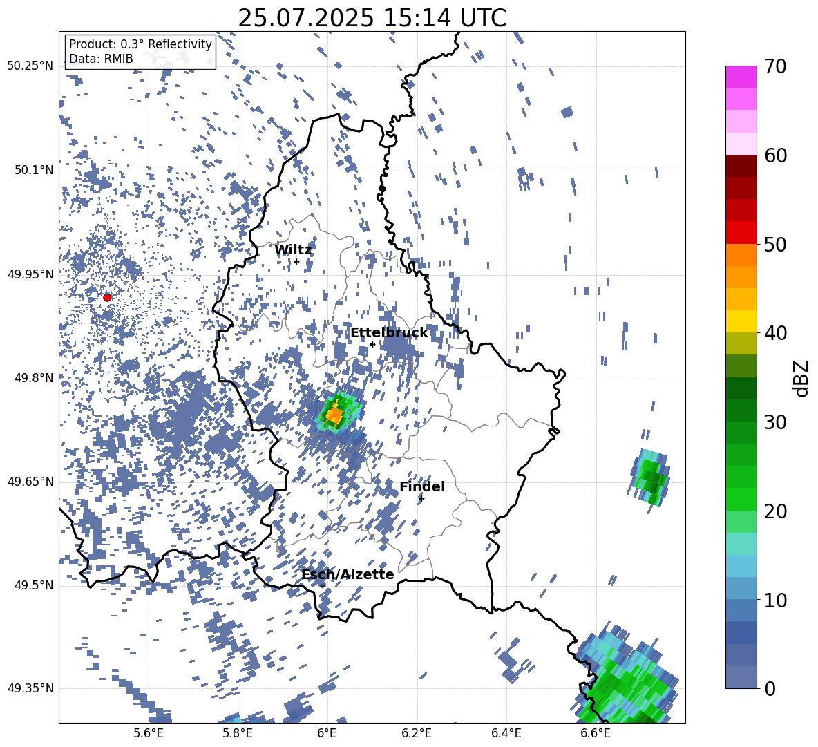The image size is (818, 747).
Task: Click the orange swatch near 50 dBZ
Action: tap(741, 255)
